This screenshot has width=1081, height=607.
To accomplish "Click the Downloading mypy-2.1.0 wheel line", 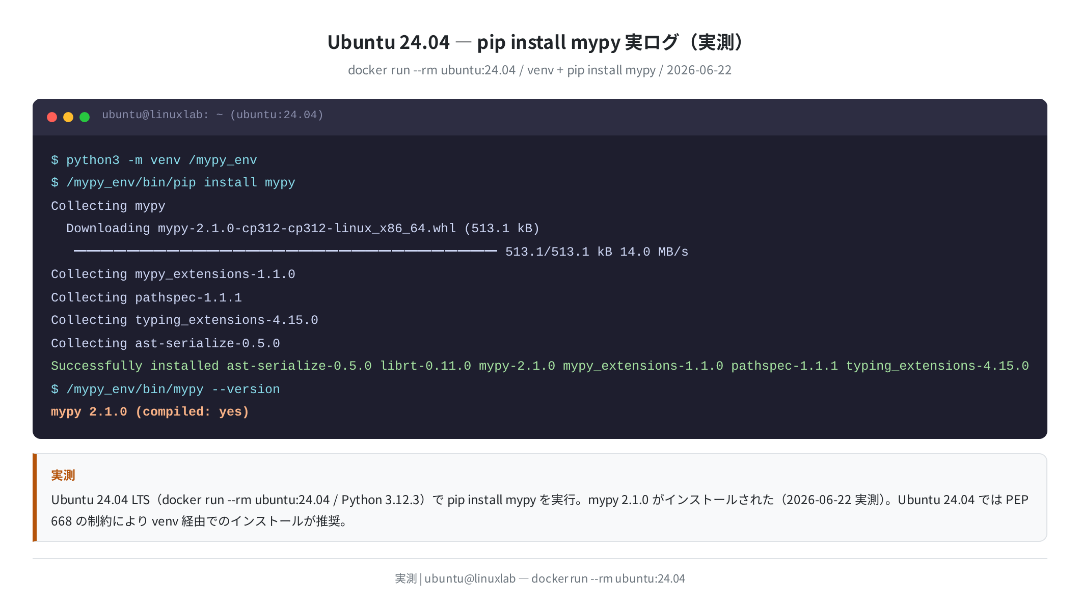I will point(303,228).
